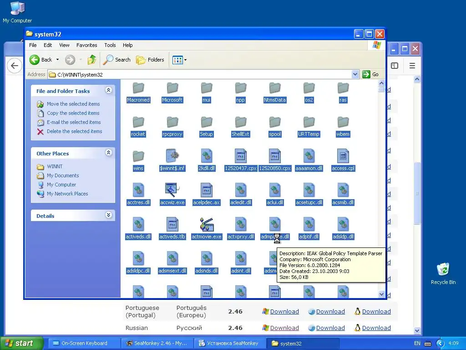Select the 12520437.cpx file icon
The width and height of the screenshot is (466, 350).
pyautogui.click(x=241, y=156)
